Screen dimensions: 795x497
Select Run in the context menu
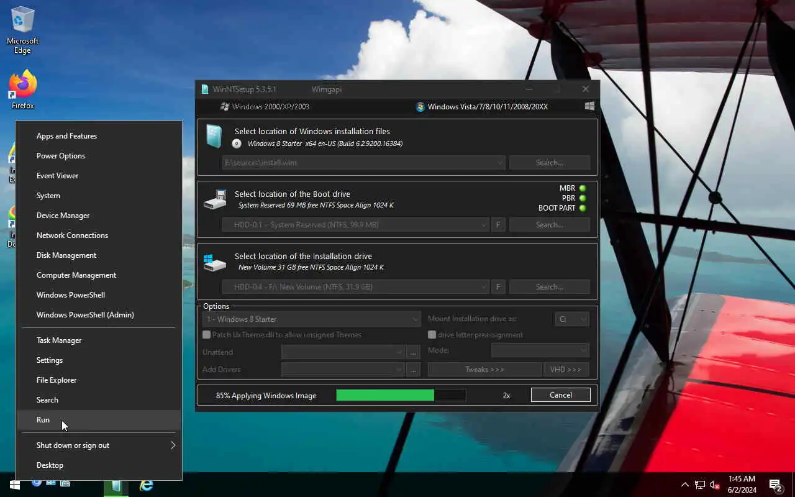click(x=99, y=420)
